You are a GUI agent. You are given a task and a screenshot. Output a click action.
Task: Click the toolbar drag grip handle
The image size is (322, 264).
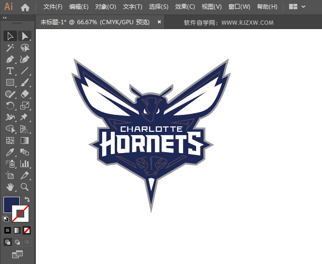click(17, 23)
